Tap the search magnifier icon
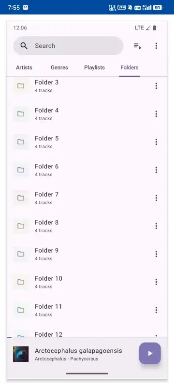Screen dimensions: 174x386 coord(24,46)
